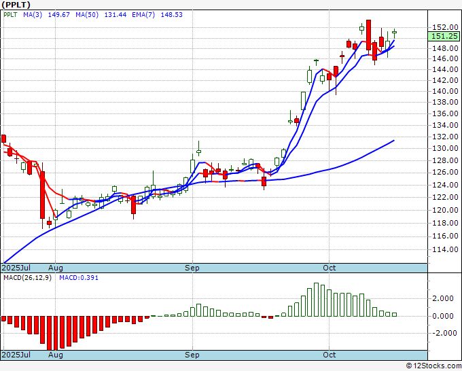Click Sep on the MACD panel date axis

pyautogui.click(x=192, y=355)
